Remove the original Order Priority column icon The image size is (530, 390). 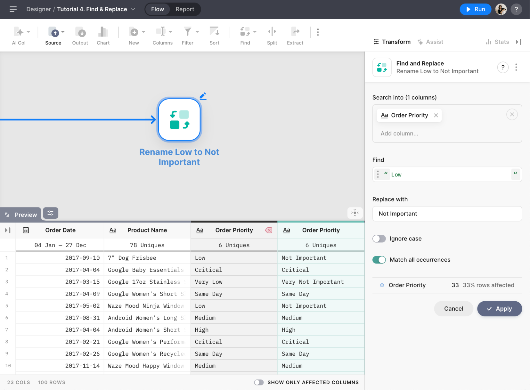click(269, 230)
